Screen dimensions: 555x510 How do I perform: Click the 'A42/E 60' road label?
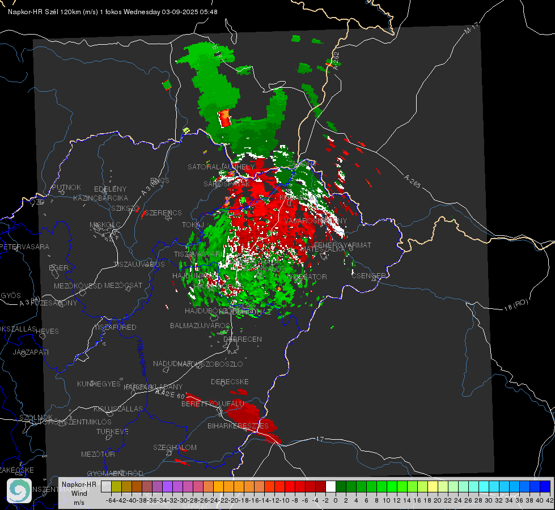tap(171, 394)
